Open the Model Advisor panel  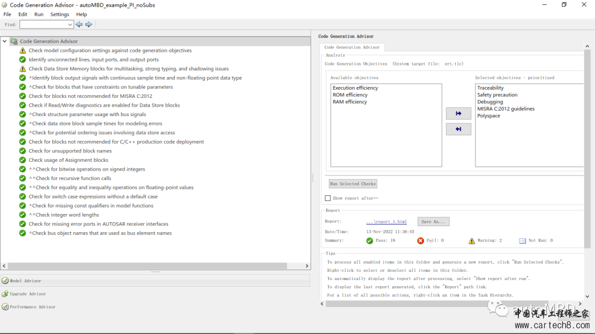(x=155, y=281)
